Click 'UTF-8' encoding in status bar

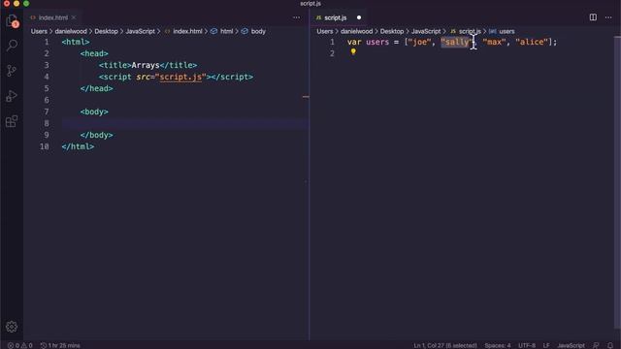527,345
